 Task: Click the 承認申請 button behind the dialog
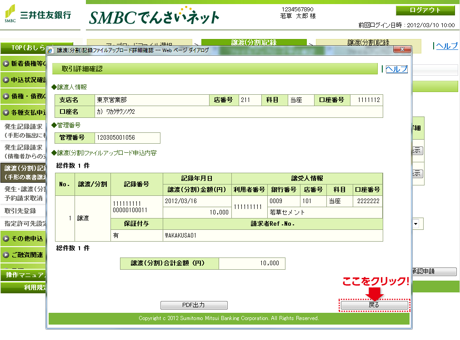click(x=434, y=271)
